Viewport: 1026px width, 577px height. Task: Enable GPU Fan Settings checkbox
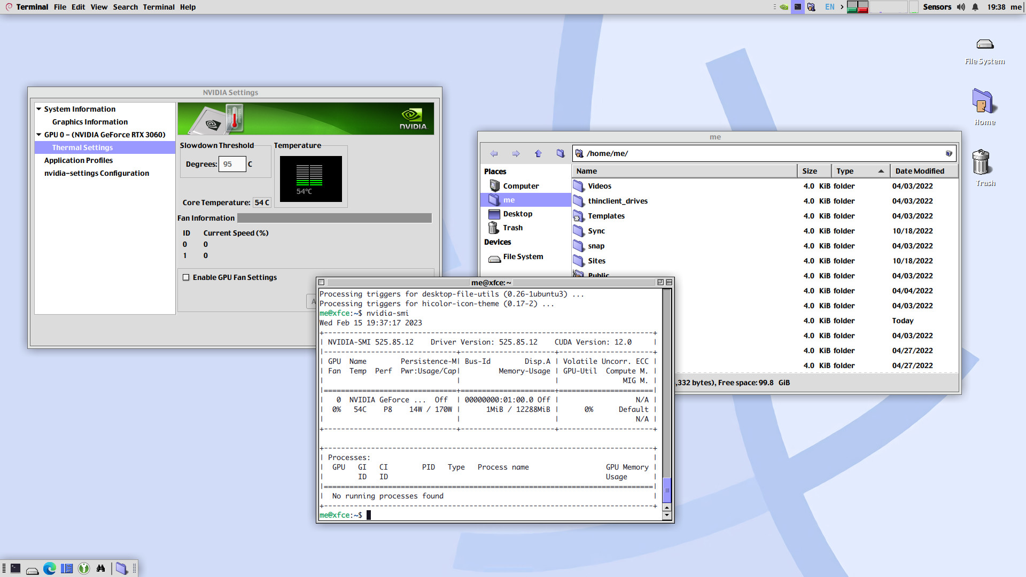click(186, 277)
